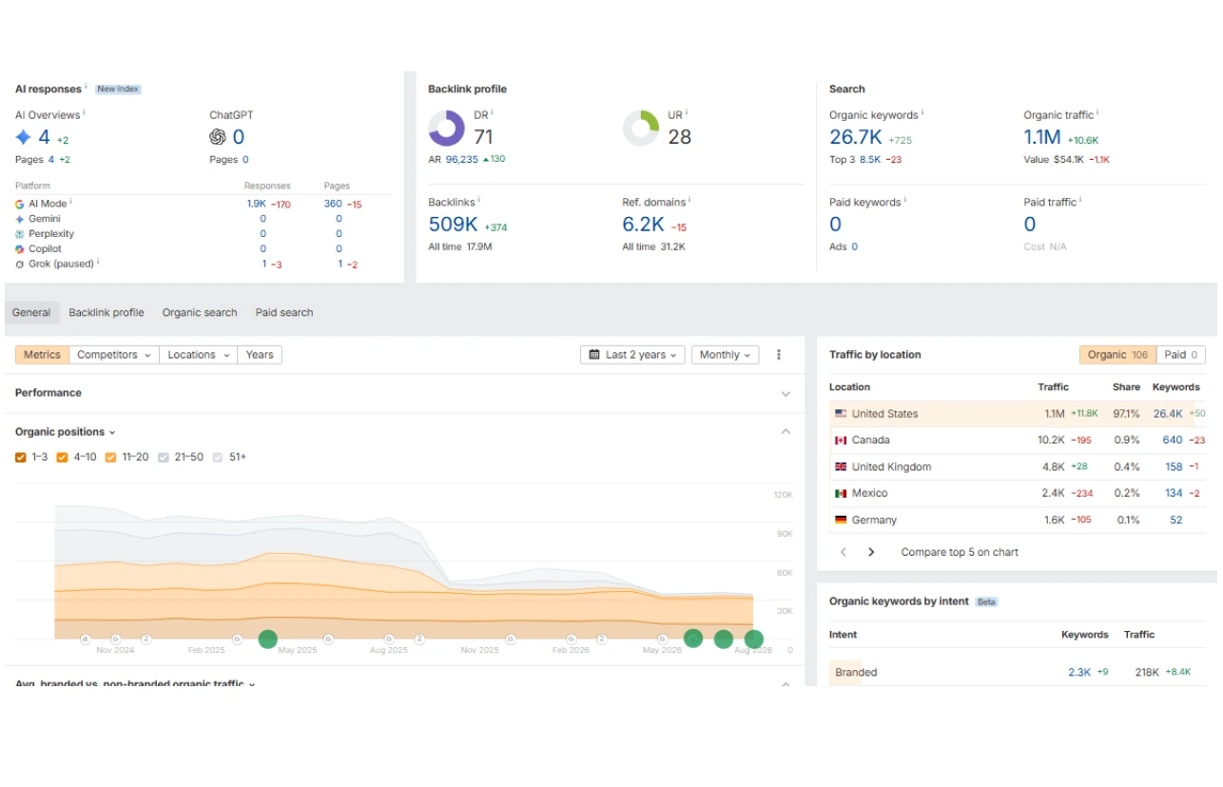
Task: Open the Backlink profile tab
Action: tap(107, 313)
